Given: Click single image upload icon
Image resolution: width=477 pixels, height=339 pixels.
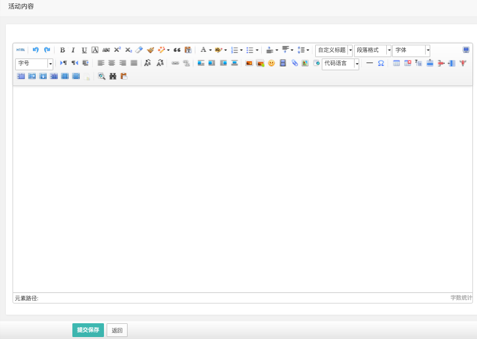Looking at the screenshot, I should pos(249,63).
